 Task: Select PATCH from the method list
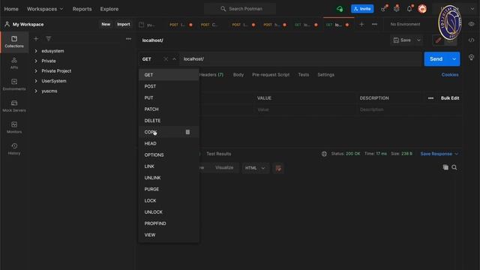point(169,109)
